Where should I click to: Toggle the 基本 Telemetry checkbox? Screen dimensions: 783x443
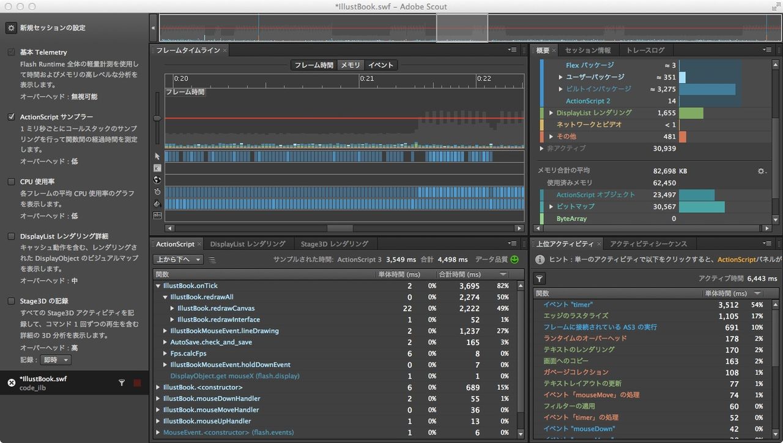[x=11, y=53]
